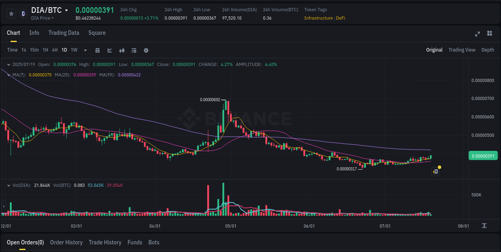Click the news feed icon with yellow dot

[x=436, y=171]
